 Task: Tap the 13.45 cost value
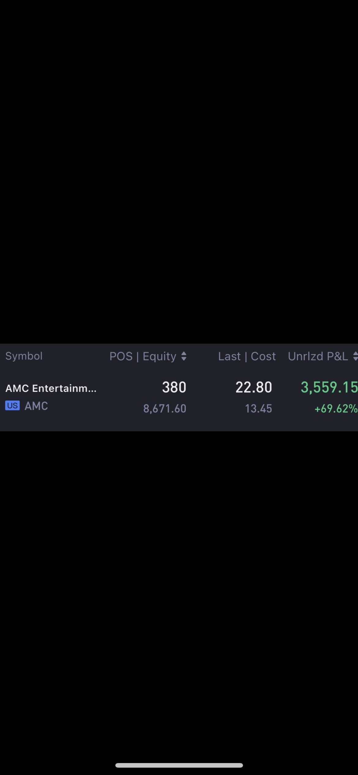point(259,409)
